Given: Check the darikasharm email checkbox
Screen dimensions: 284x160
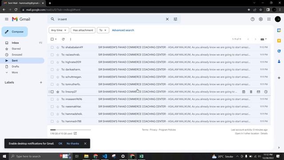Looking at the screenshot, I should click(52, 69).
